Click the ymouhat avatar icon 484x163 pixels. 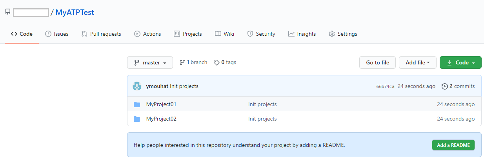pos(136,86)
